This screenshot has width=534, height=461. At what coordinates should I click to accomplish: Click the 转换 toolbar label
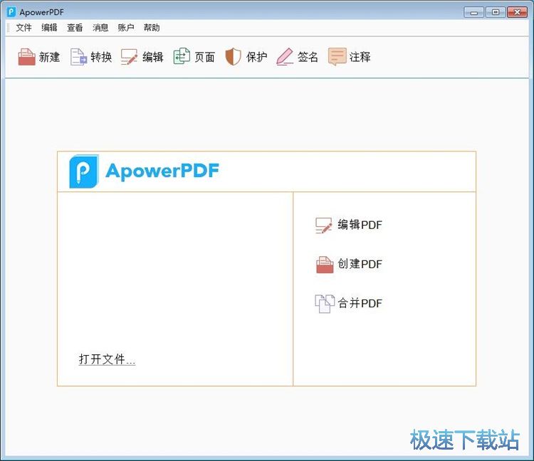pyautogui.click(x=101, y=57)
